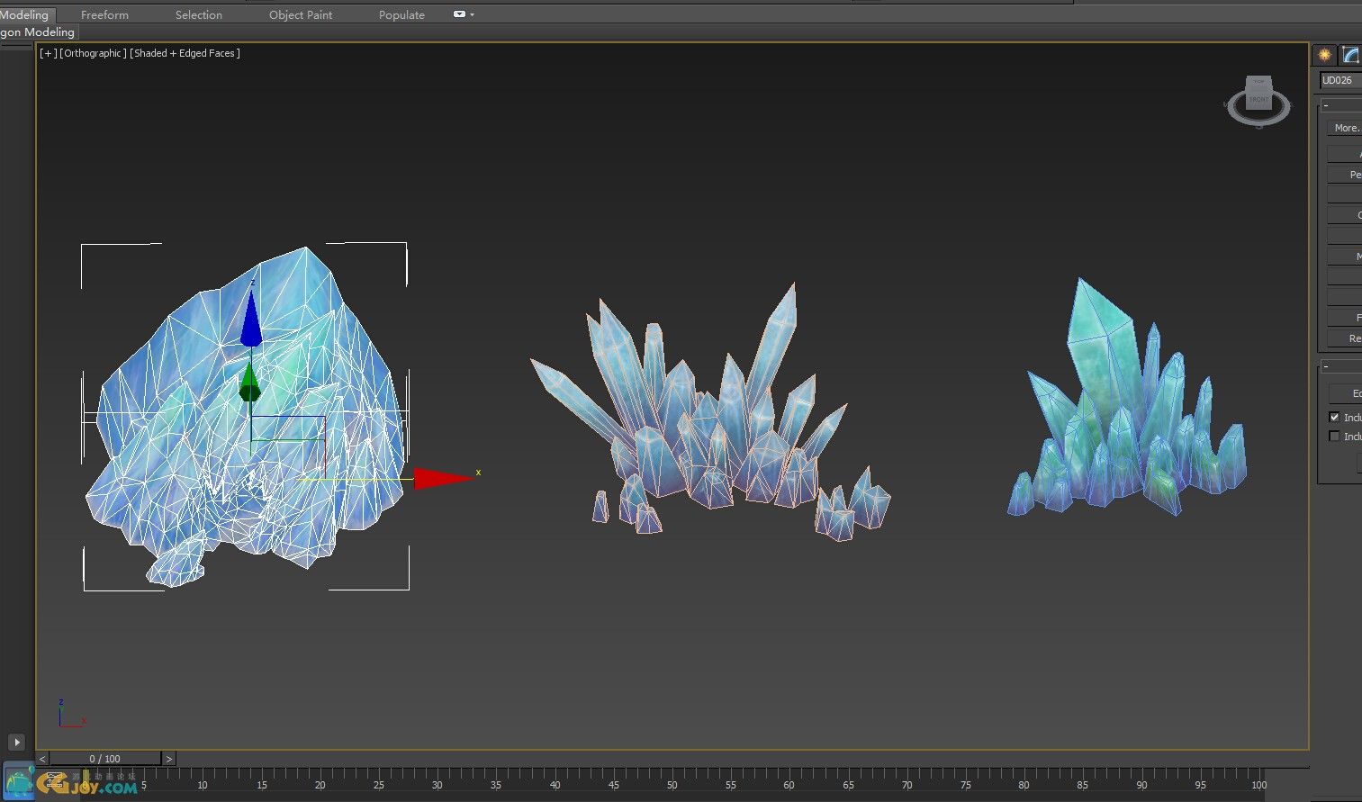Click the UD026 object name field

tap(1341, 80)
